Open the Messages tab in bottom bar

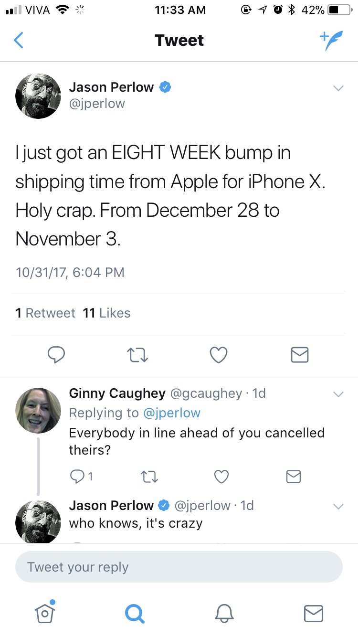(x=314, y=613)
